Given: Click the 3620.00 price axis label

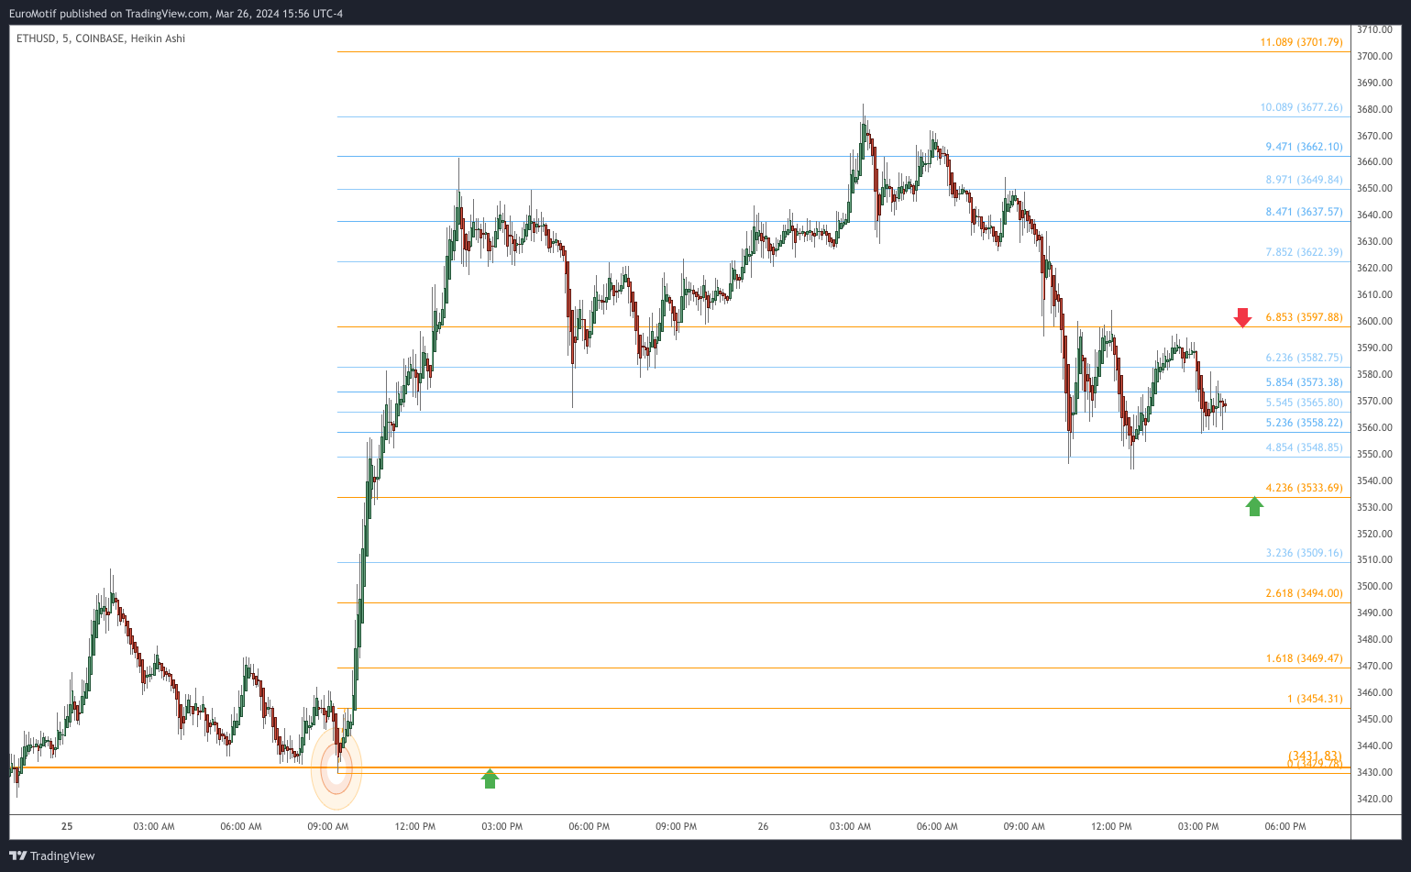Looking at the screenshot, I should (x=1375, y=269).
